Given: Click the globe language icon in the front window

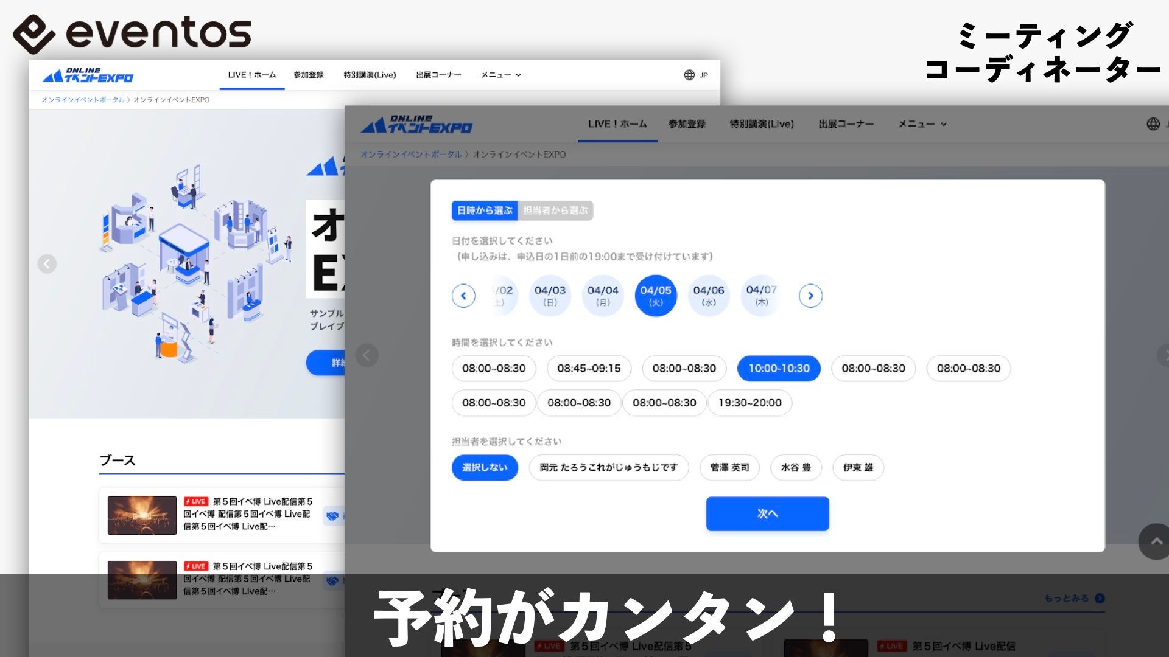Looking at the screenshot, I should 1153,124.
